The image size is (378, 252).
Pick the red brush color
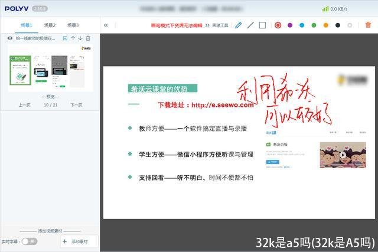[x=278, y=25]
